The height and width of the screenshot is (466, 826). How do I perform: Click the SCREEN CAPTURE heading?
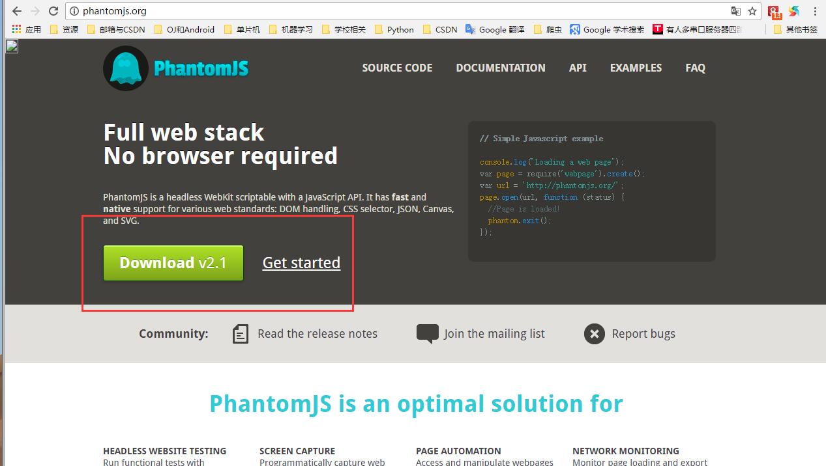click(297, 451)
